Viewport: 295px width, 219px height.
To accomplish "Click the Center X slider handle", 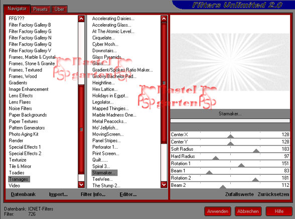I will click(230, 136).
